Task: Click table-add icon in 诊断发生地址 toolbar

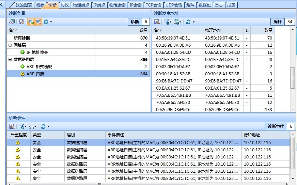Action: 176,22
